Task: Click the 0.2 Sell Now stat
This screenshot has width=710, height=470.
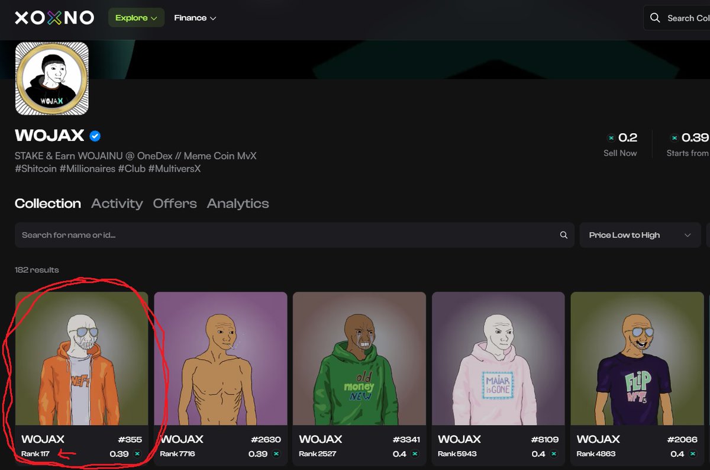Action: pos(622,144)
